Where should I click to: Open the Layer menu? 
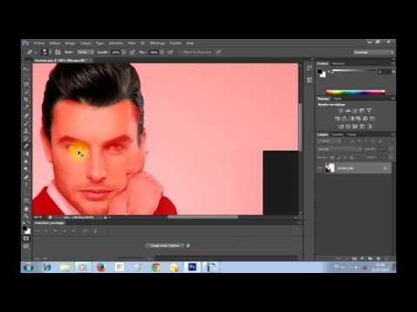point(85,43)
